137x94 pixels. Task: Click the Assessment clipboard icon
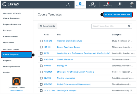tap(80, 4)
